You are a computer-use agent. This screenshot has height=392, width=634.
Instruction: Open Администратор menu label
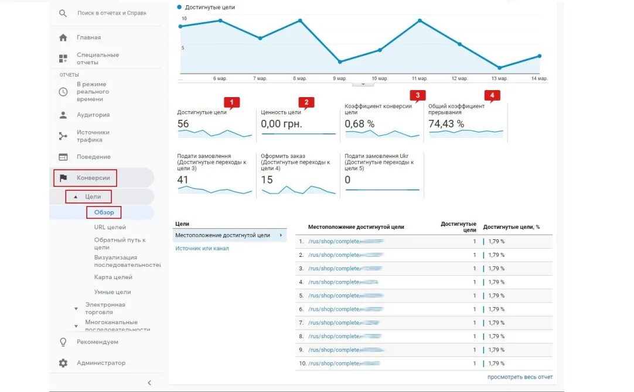101,363
